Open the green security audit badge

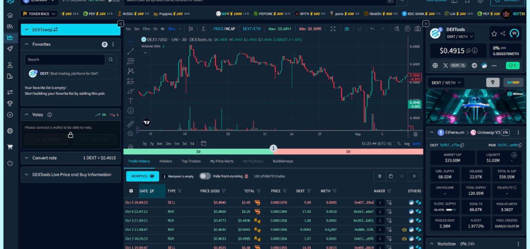point(513,66)
